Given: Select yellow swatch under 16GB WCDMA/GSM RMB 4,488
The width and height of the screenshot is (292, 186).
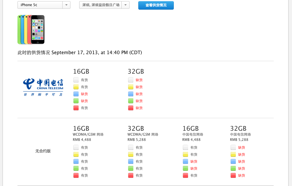Looking at the screenshot, I should click(76, 155).
